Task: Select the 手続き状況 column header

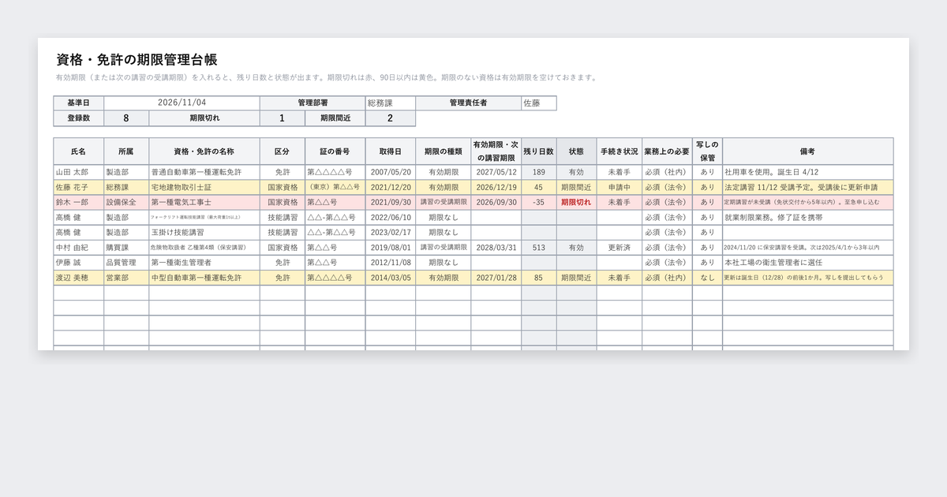Action: point(619,151)
